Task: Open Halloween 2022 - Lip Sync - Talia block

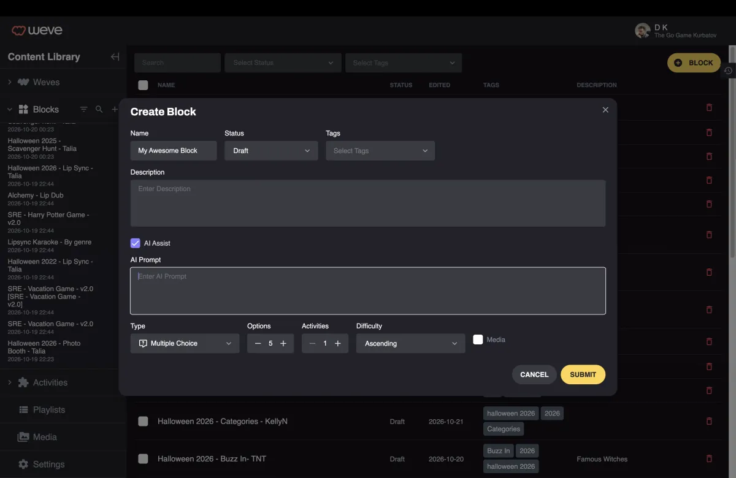Action: click(50, 265)
